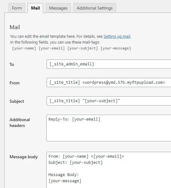Click the Message body label
The width and height of the screenshot is (171, 188).
[24, 157]
